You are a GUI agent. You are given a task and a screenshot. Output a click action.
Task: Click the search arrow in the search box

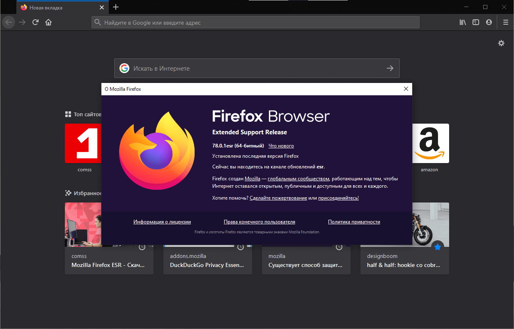pos(389,68)
